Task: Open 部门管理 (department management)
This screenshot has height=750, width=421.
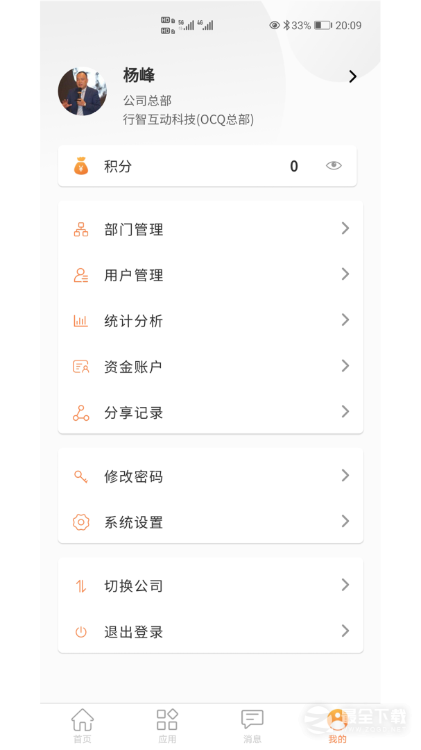Action: (134, 228)
